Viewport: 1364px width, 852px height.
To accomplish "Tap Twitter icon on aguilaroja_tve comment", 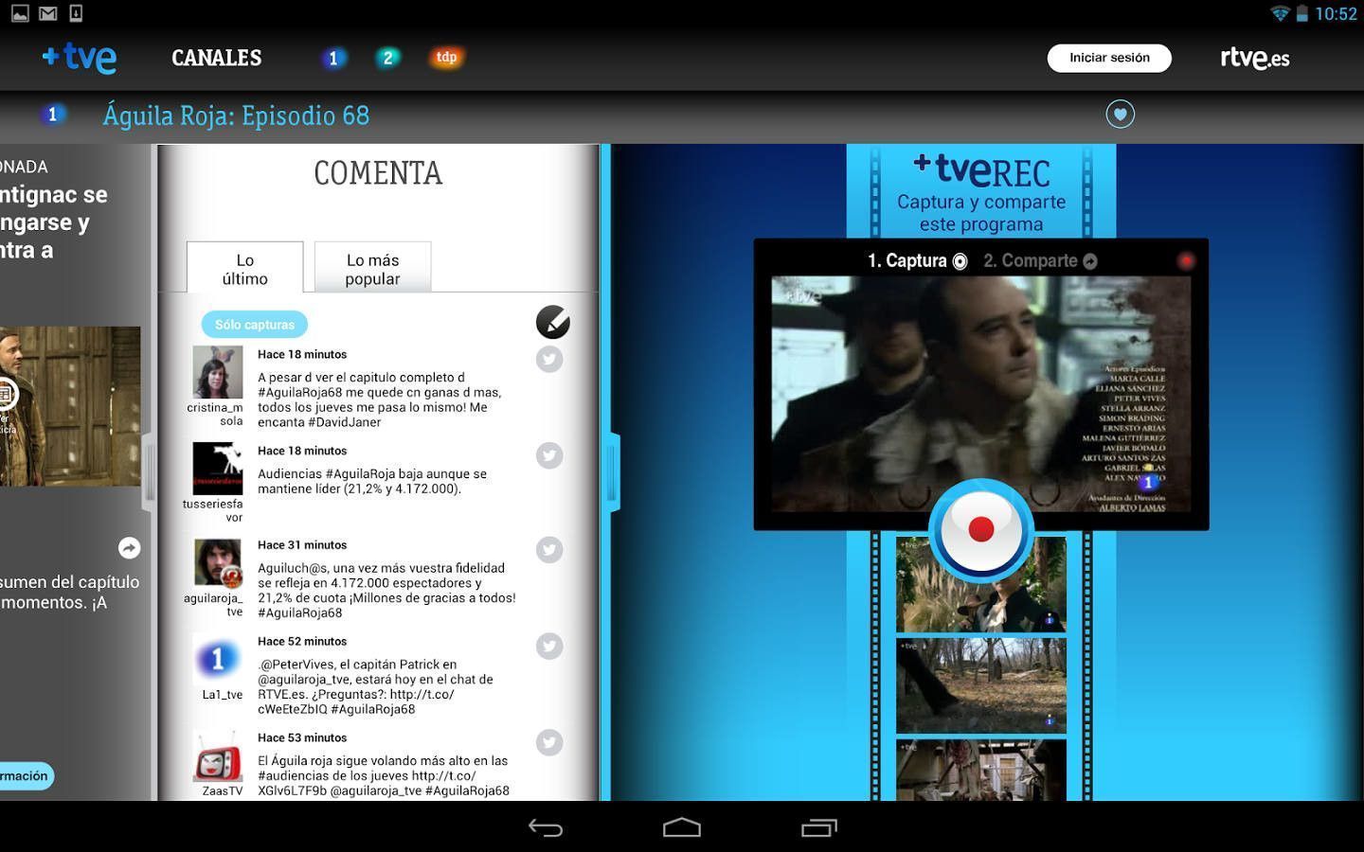I will pyautogui.click(x=549, y=549).
